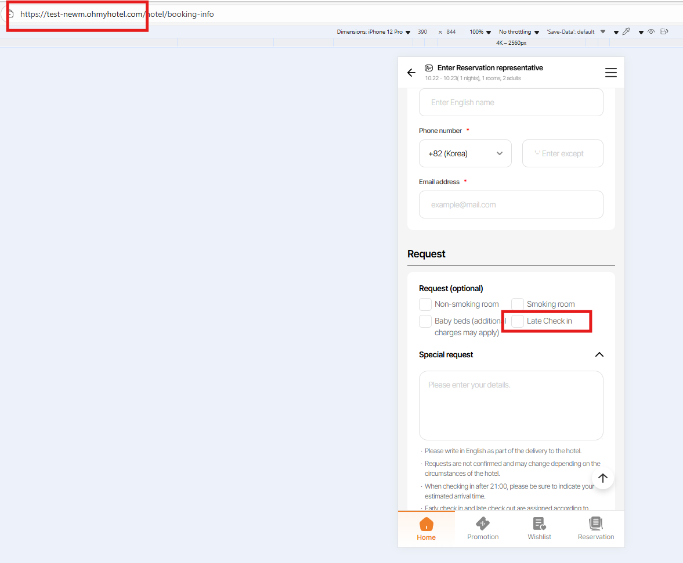Open the 100% zoom dropdown
Image resolution: width=683 pixels, height=563 pixels.
pyautogui.click(x=480, y=32)
